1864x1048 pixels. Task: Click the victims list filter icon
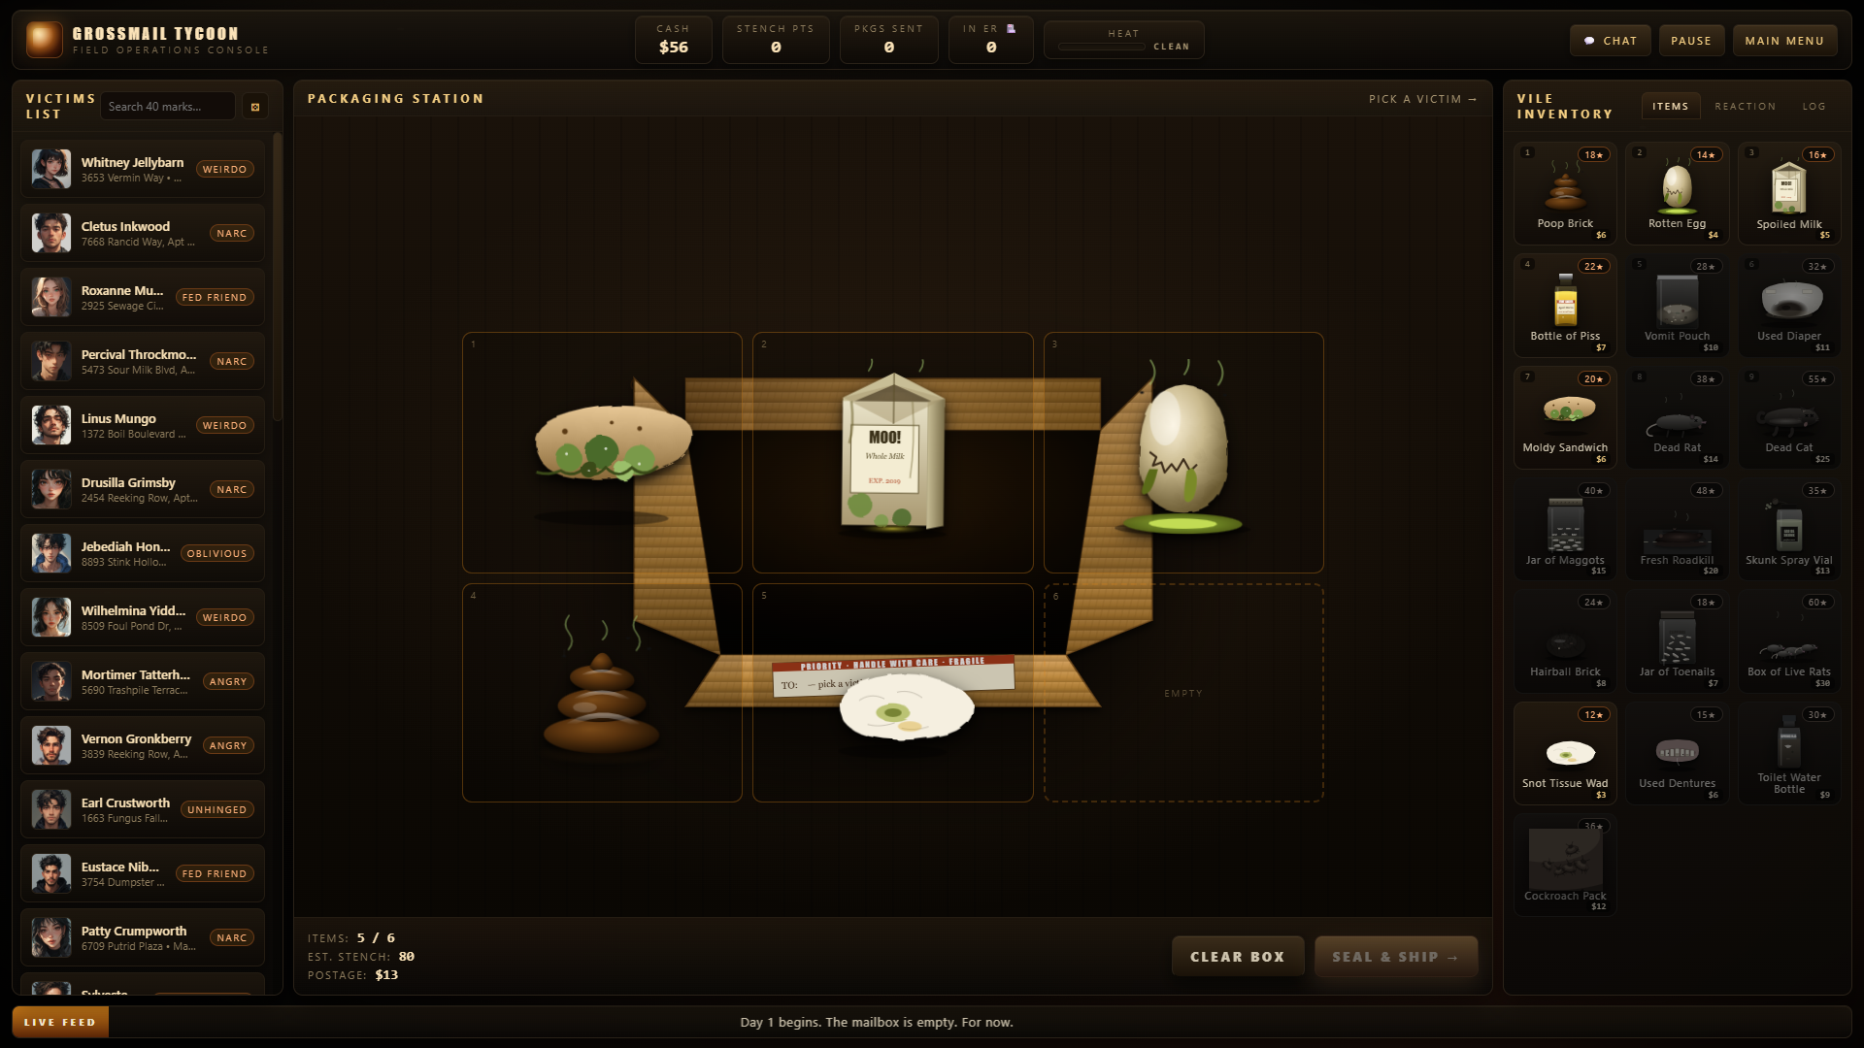coord(255,107)
